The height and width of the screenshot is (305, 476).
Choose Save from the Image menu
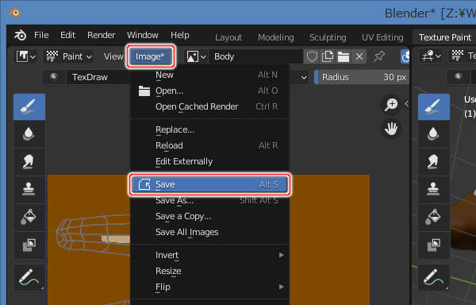tap(209, 184)
